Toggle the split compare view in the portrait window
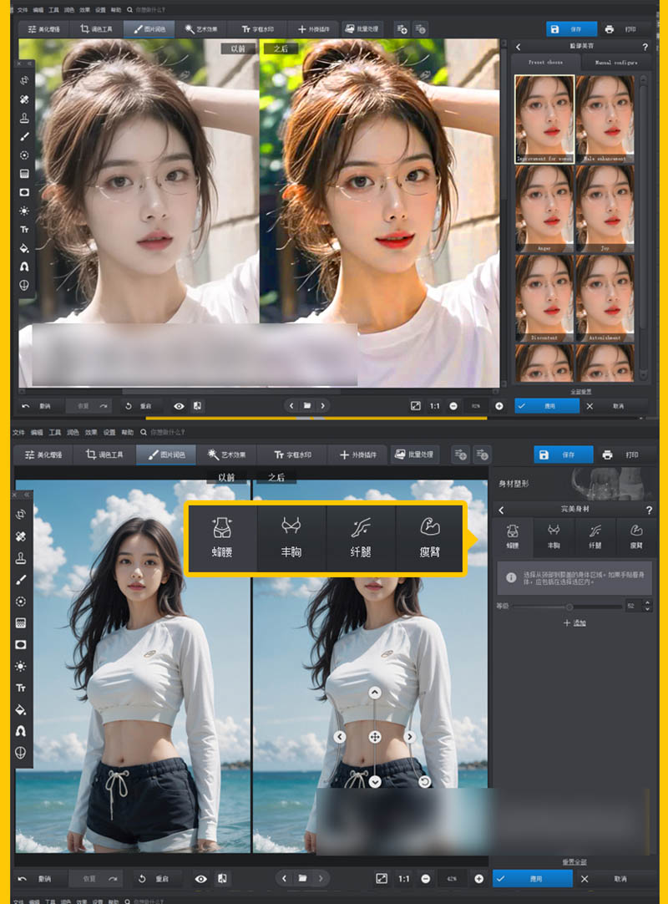668x904 pixels. point(197,406)
